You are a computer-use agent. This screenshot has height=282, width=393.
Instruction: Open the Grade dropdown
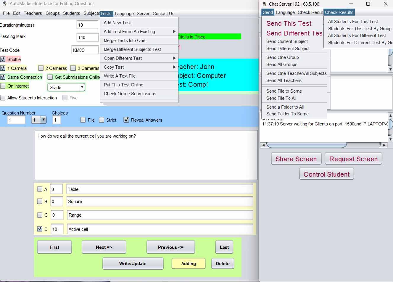pos(66,87)
